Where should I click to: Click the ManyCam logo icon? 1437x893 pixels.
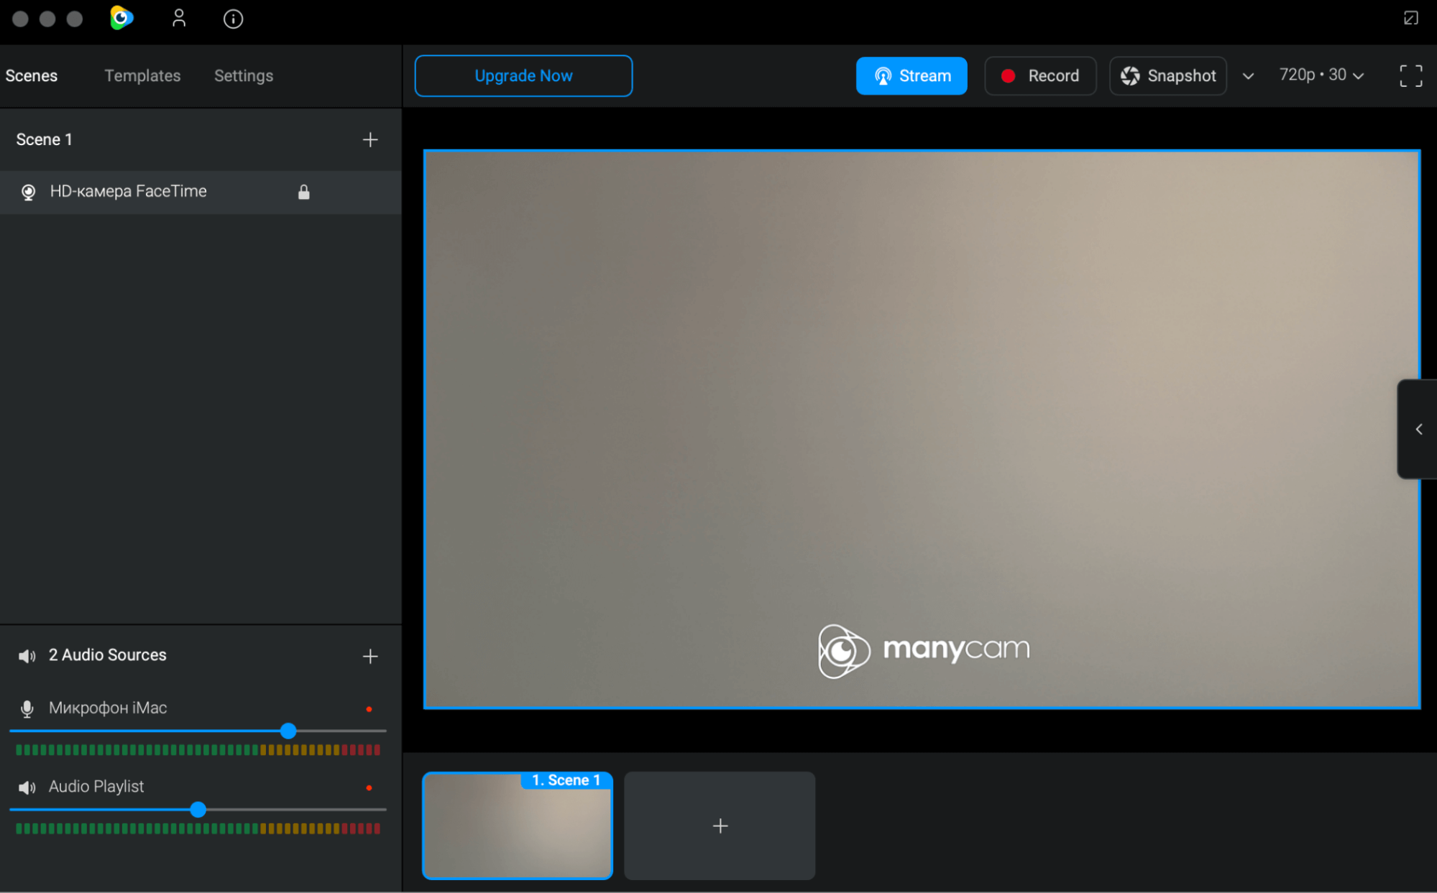pos(121,18)
